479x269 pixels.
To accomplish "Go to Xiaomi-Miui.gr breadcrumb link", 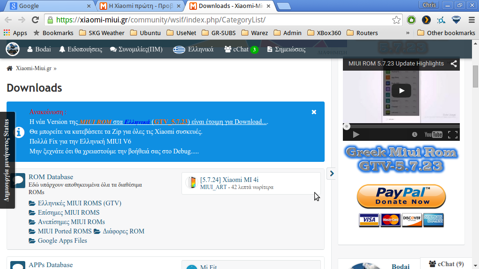I will click(x=34, y=68).
